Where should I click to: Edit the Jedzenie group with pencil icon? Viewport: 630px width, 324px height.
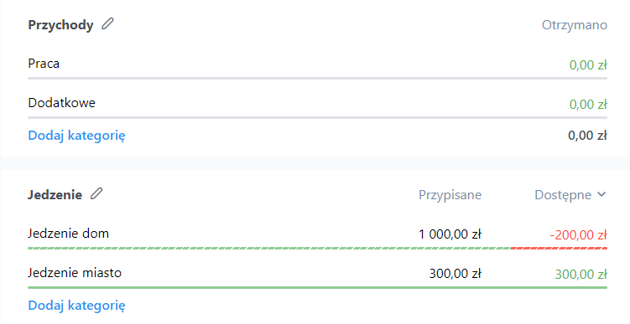tap(96, 193)
